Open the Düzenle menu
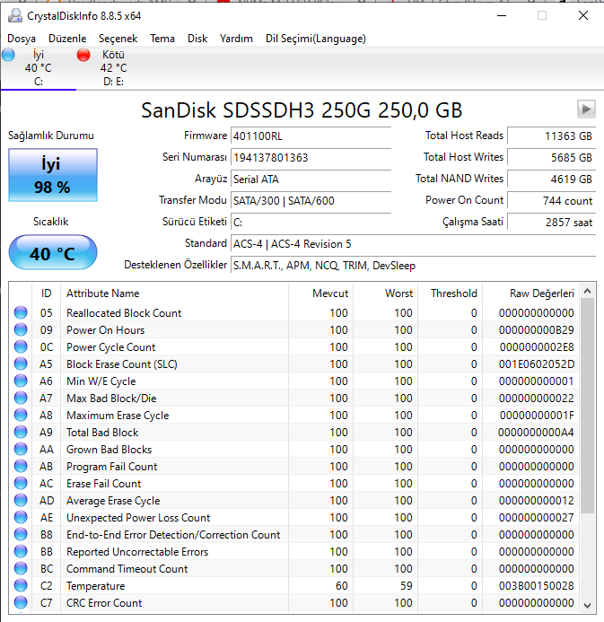Screen dimensions: 604x622 67,39
